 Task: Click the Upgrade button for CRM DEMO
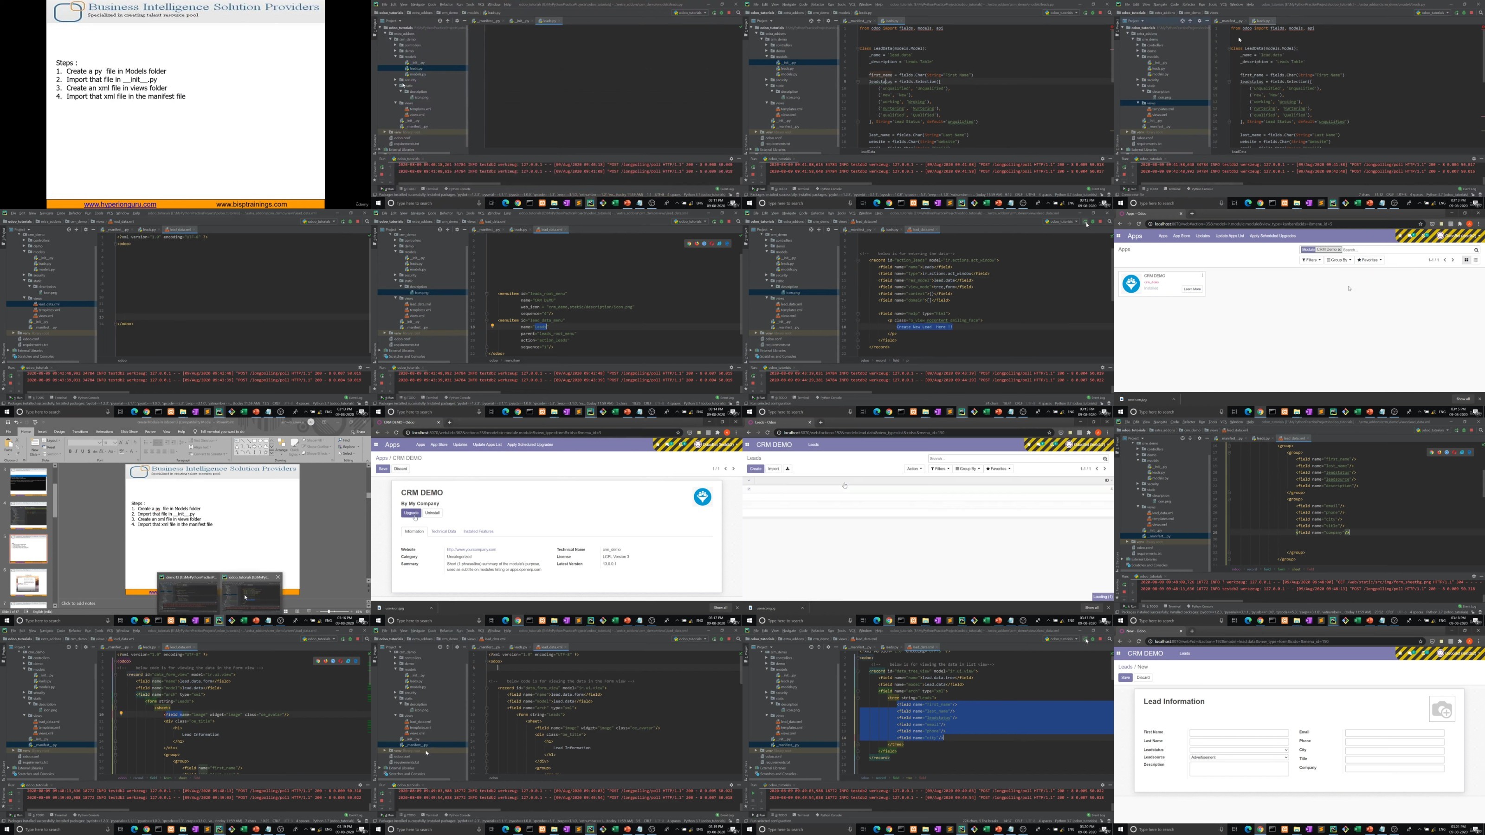(x=411, y=513)
